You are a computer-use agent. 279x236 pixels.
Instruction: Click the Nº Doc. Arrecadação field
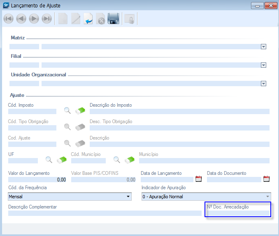[x=238, y=213]
